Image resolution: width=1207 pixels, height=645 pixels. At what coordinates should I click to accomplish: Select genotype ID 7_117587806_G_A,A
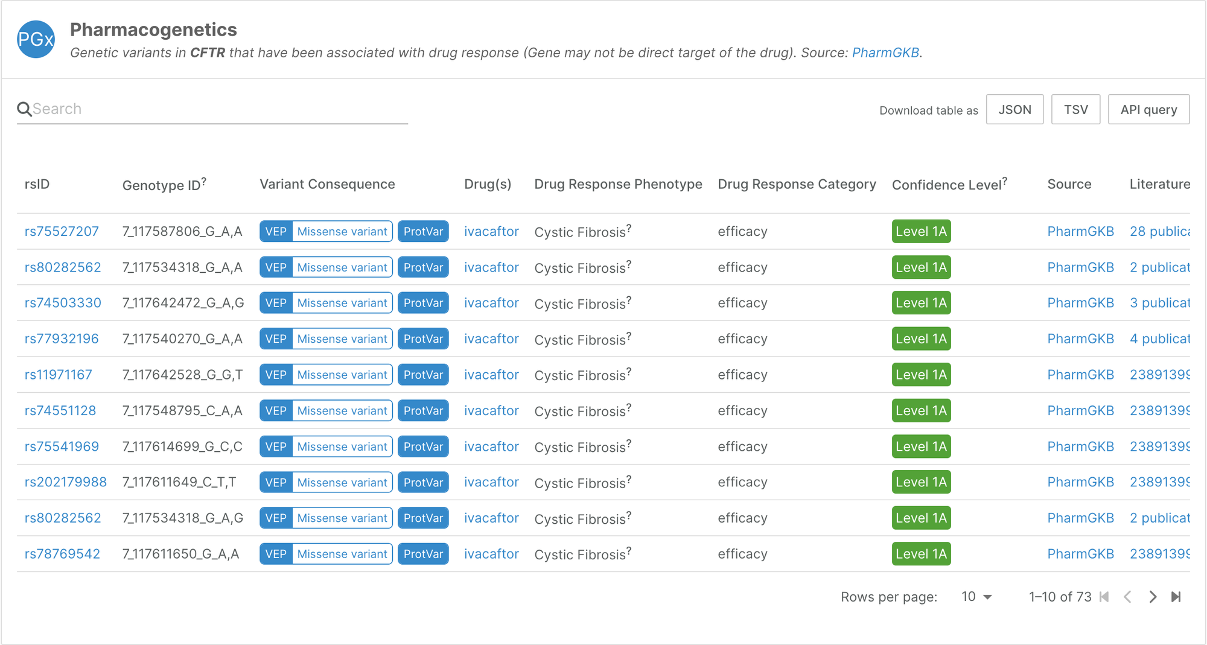click(x=182, y=232)
